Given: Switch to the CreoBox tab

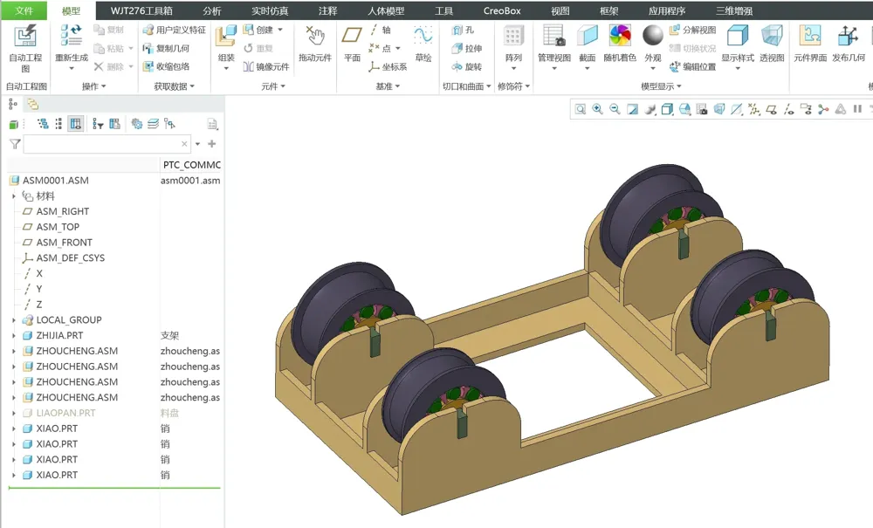Looking at the screenshot, I should point(502,10).
